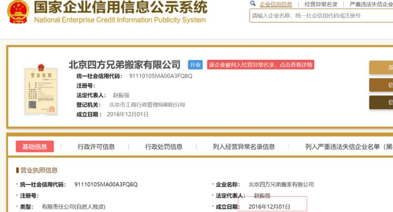Select company type 有限责任公司(自然人独资)
The height and width of the screenshot is (212, 393).
pos(73,207)
